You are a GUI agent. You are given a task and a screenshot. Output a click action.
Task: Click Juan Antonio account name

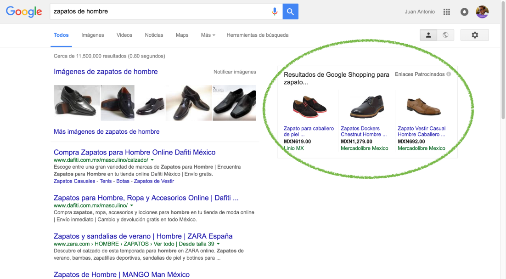[x=420, y=12]
